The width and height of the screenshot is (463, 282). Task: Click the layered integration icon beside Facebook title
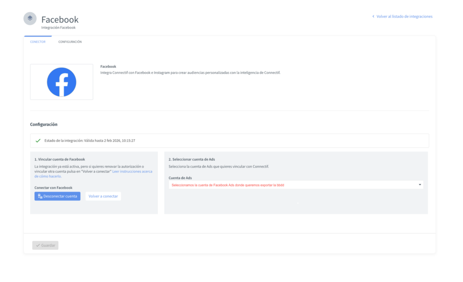pyautogui.click(x=30, y=19)
